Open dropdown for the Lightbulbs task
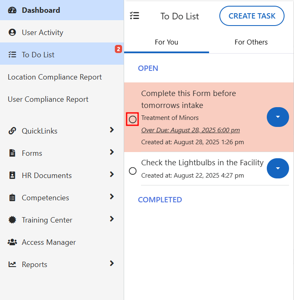Viewport: 294px width, 300px height. tap(278, 169)
